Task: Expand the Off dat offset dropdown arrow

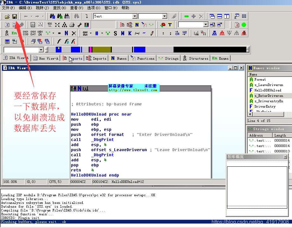Action: [91, 33]
